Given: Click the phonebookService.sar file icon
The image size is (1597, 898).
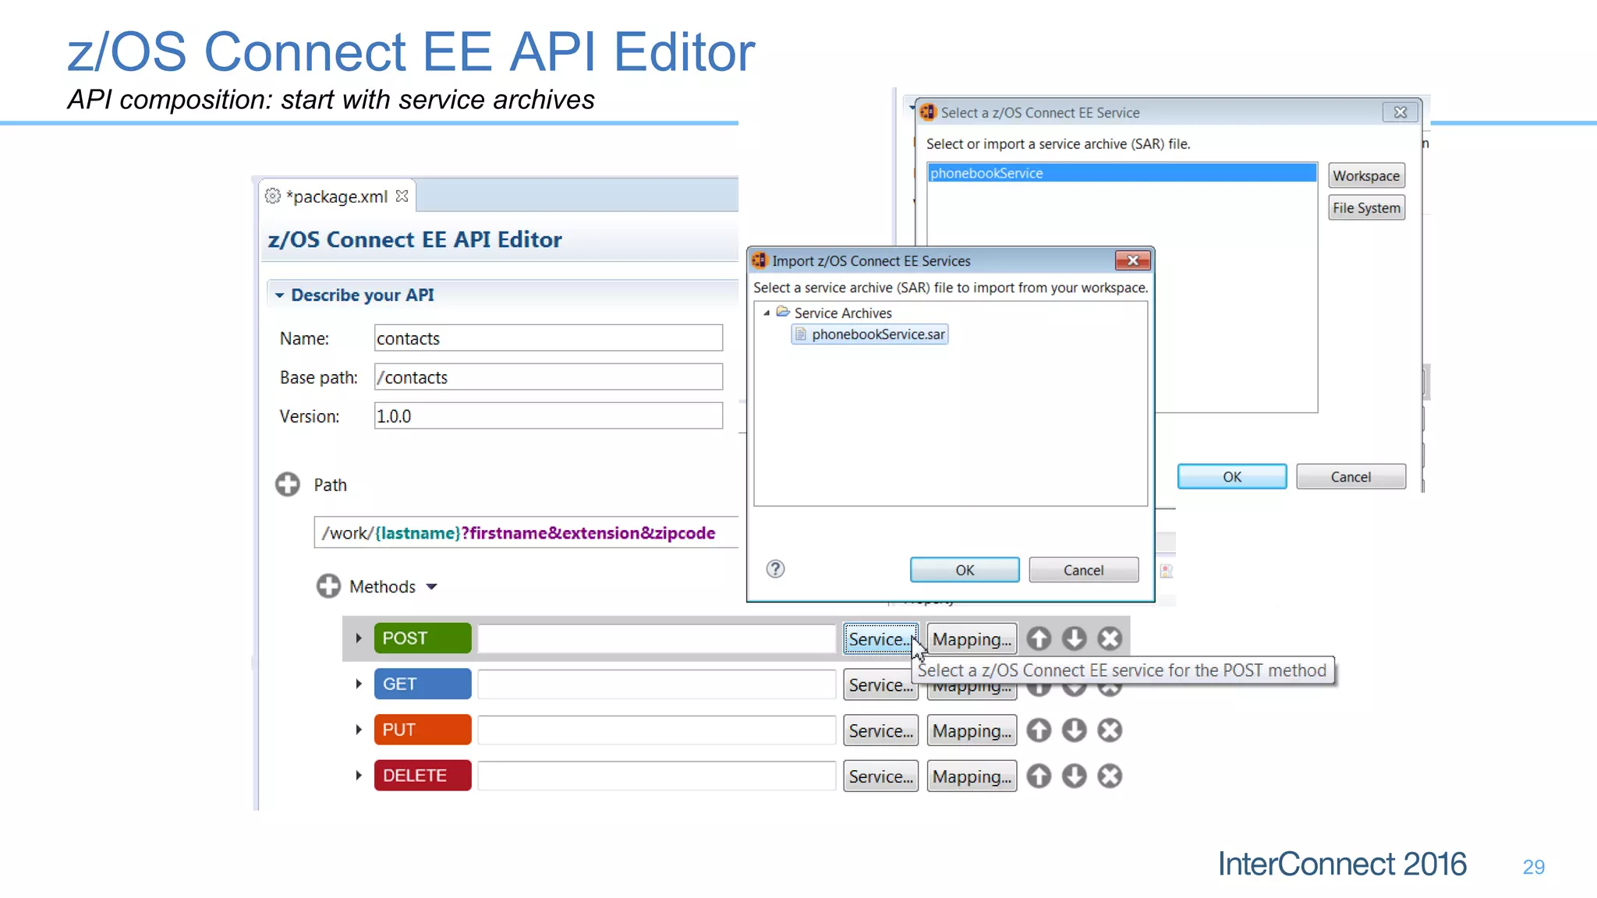Looking at the screenshot, I should (800, 334).
